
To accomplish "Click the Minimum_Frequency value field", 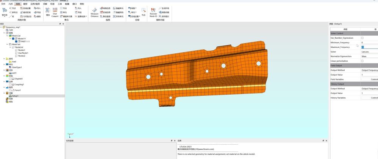I will (x=369, y=43).
